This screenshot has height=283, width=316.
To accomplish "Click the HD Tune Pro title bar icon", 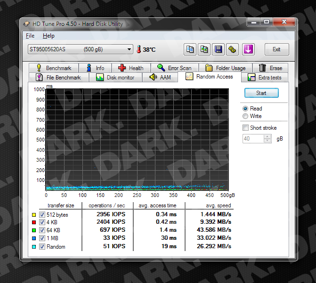I will (26, 24).
